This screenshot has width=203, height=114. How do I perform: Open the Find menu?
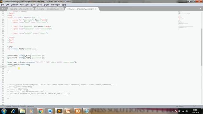[x=22, y=5]
